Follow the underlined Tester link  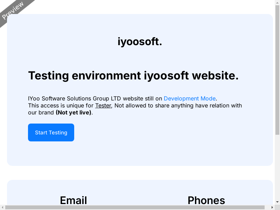click(103, 105)
